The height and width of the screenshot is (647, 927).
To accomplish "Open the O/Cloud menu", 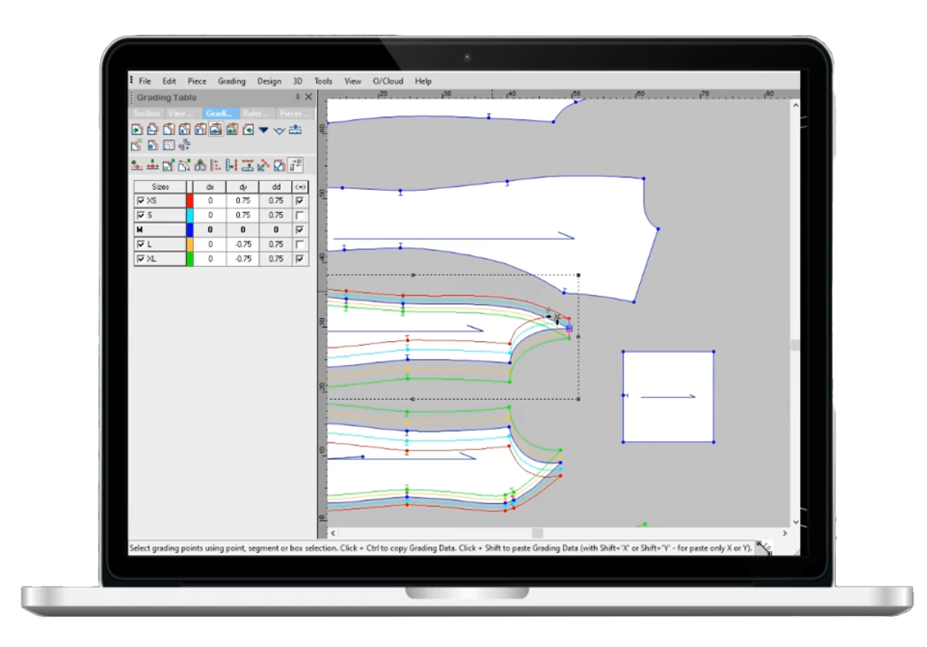I will (388, 81).
